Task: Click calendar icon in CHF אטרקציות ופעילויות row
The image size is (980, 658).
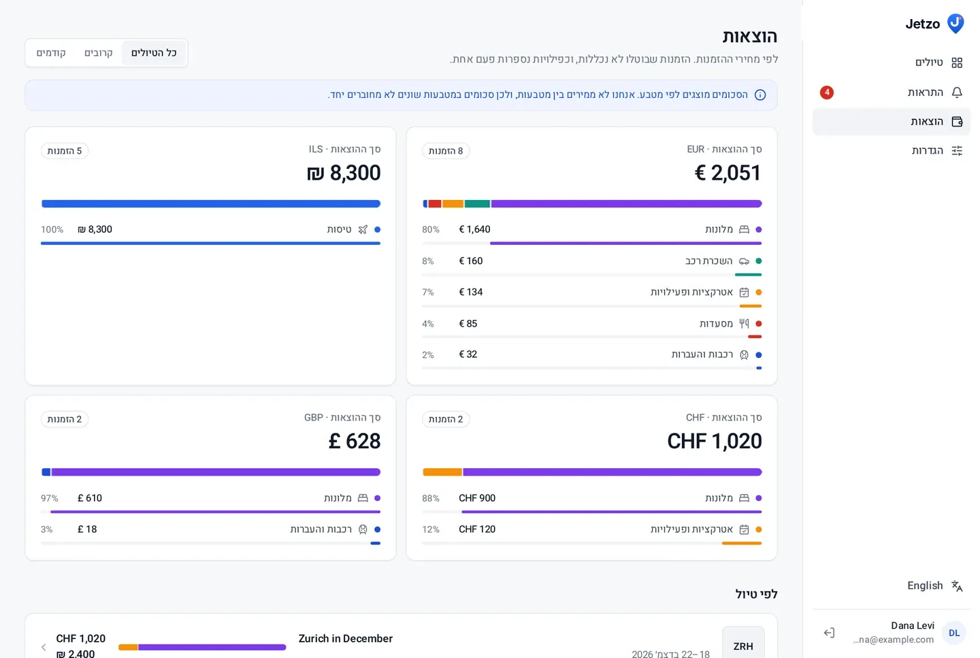Action: coord(744,529)
